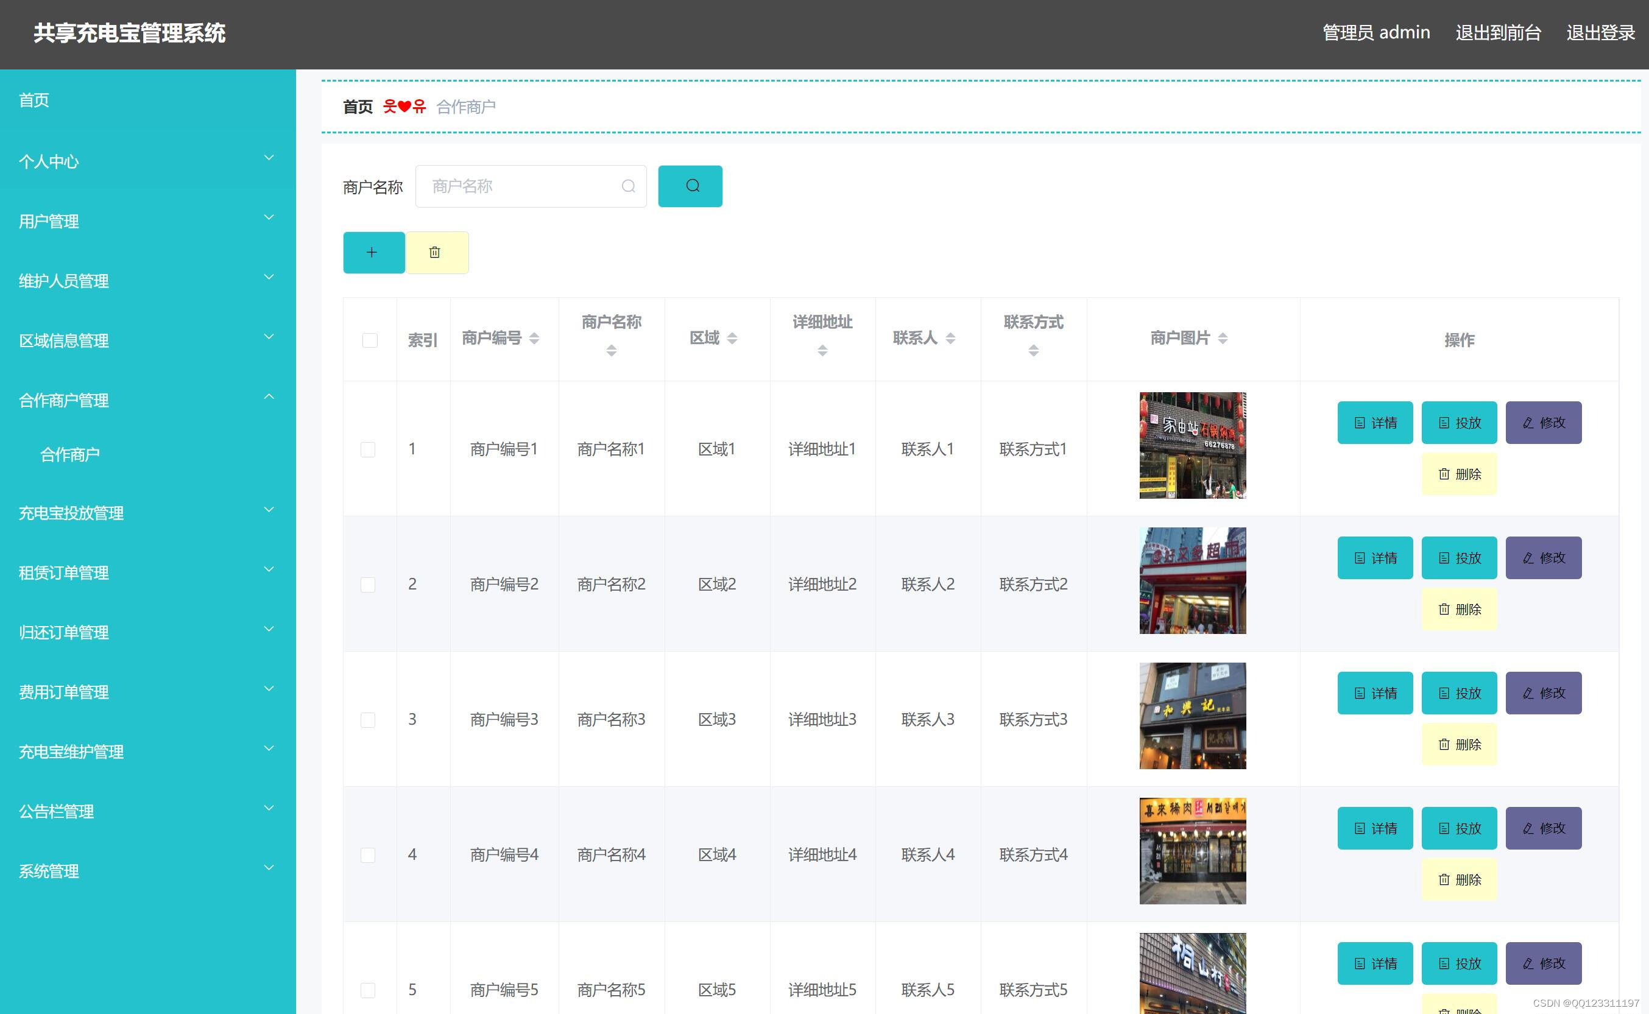Click 退出登录 button in header

(1598, 32)
